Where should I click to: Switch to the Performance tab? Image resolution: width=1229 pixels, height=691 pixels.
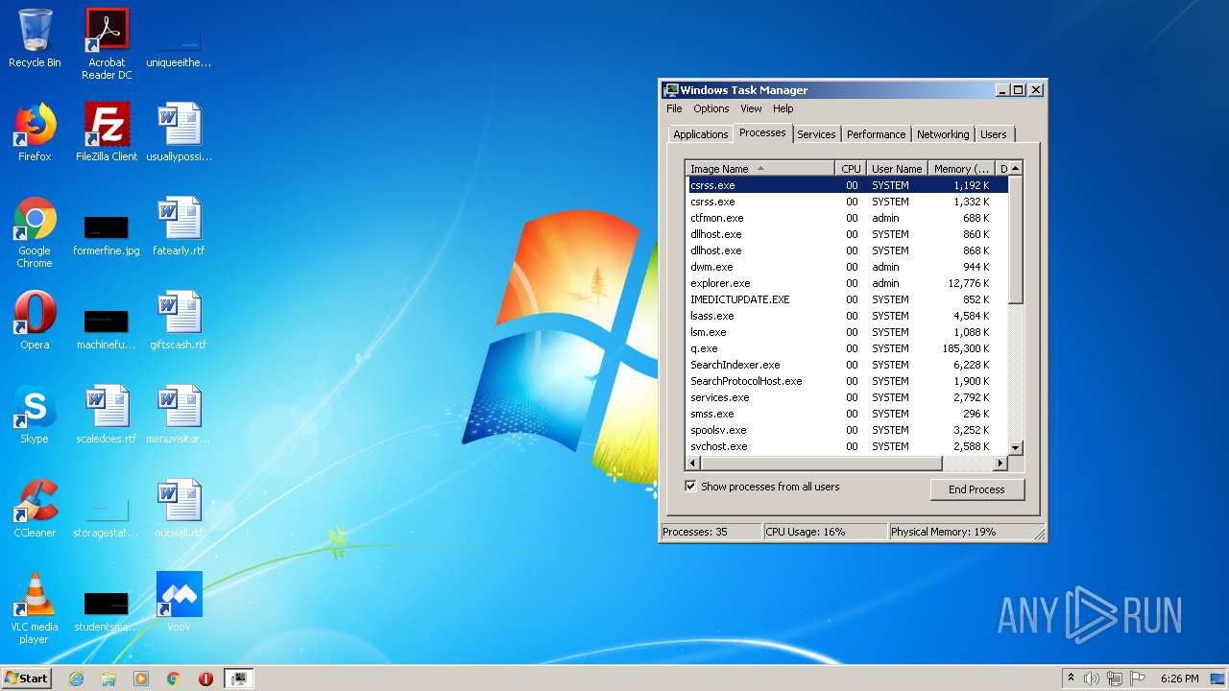click(x=876, y=134)
